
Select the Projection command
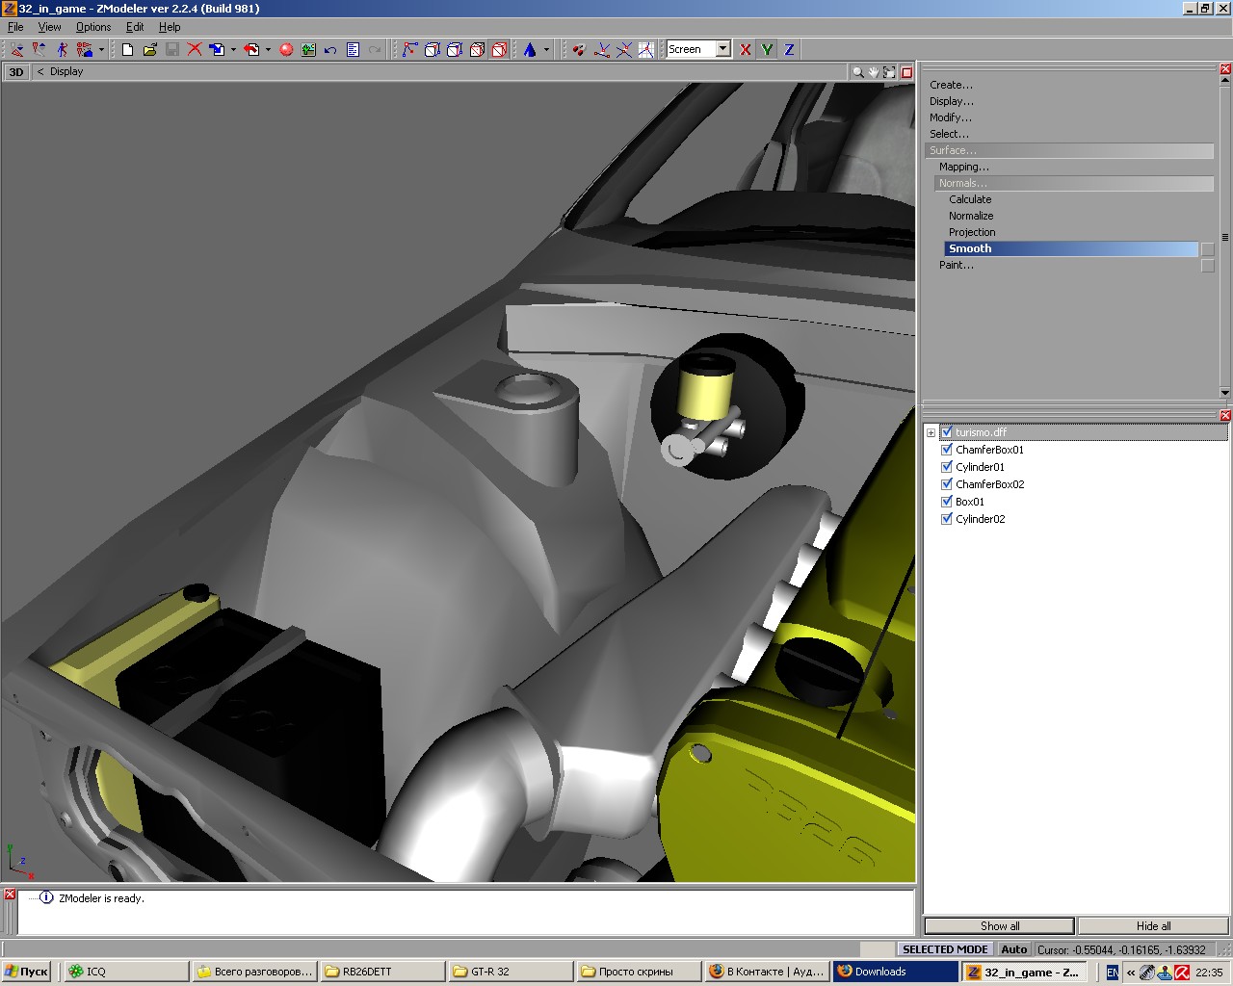[972, 232]
